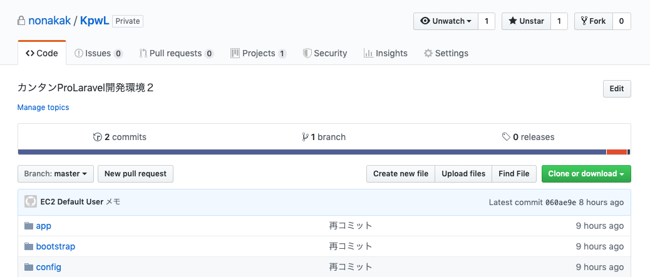Viewport: 650px width, 277px height.
Task: Open the メモ commit message link
Action: pos(113,202)
